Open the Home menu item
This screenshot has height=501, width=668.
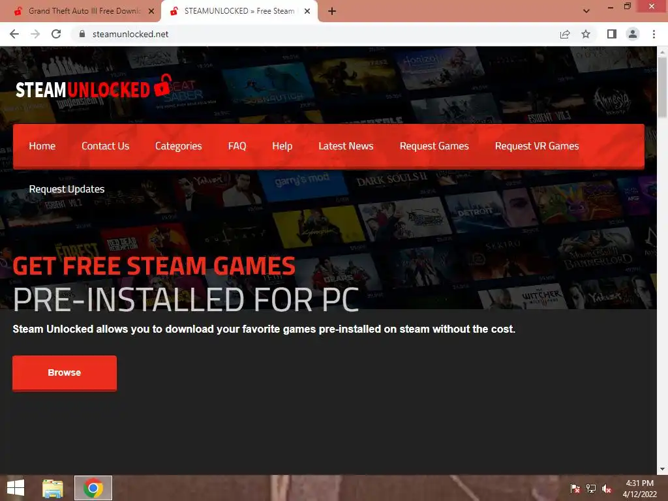point(42,146)
